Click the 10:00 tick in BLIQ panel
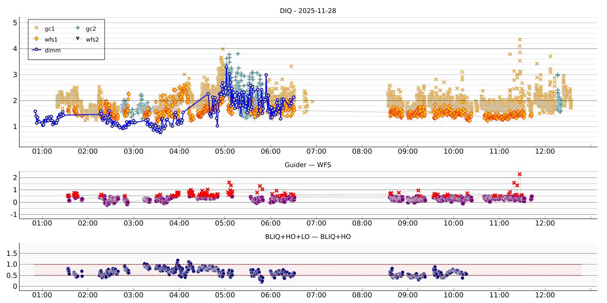The width and height of the screenshot is (607, 303). point(454,295)
